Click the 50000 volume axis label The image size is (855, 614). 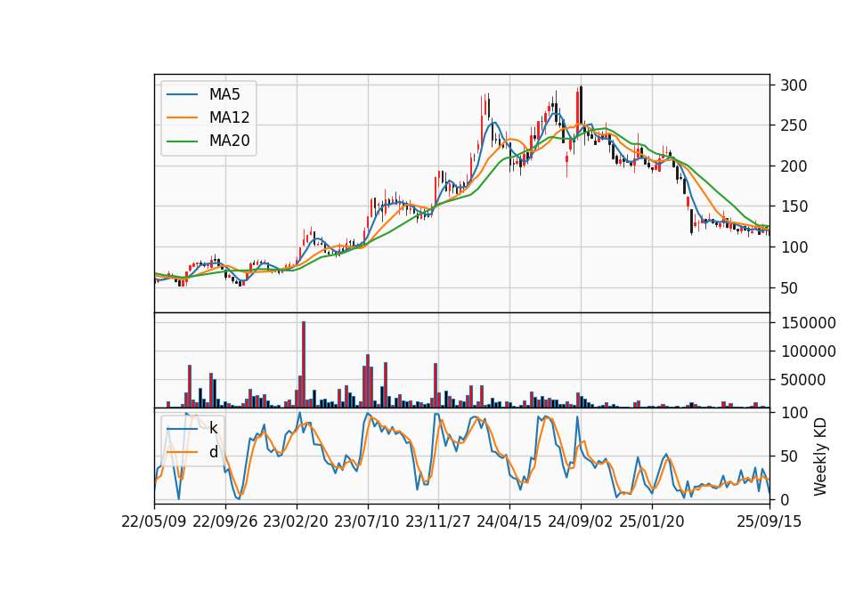click(803, 380)
